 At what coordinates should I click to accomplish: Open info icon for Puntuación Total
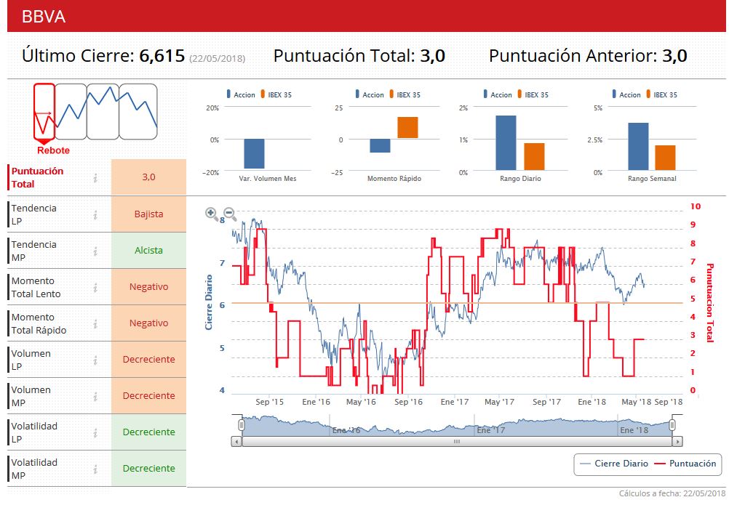tap(95, 178)
